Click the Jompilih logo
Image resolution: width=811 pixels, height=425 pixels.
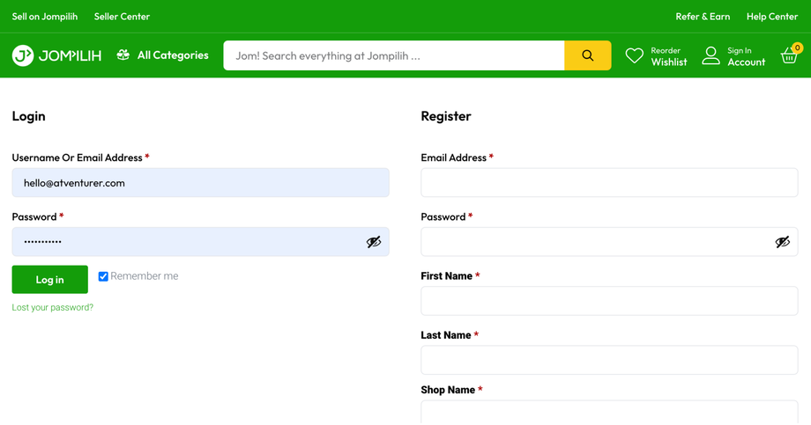[56, 55]
